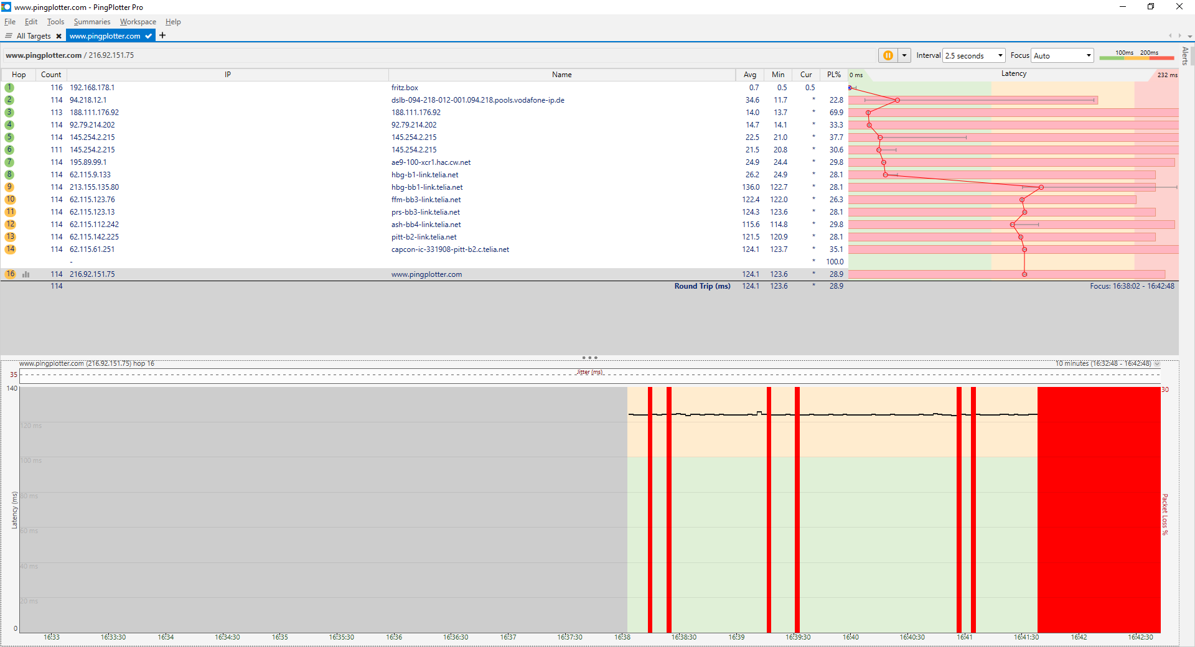Open the dropdown arrow beside the pause button
The height and width of the screenshot is (647, 1195).
click(x=904, y=55)
